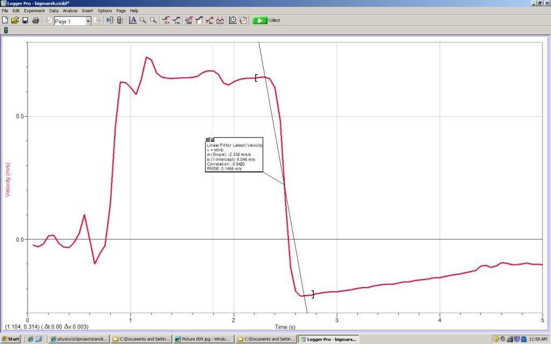The width and height of the screenshot is (551, 344).
Task: Toggle the Tangent tool icon
Action: click(176, 20)
